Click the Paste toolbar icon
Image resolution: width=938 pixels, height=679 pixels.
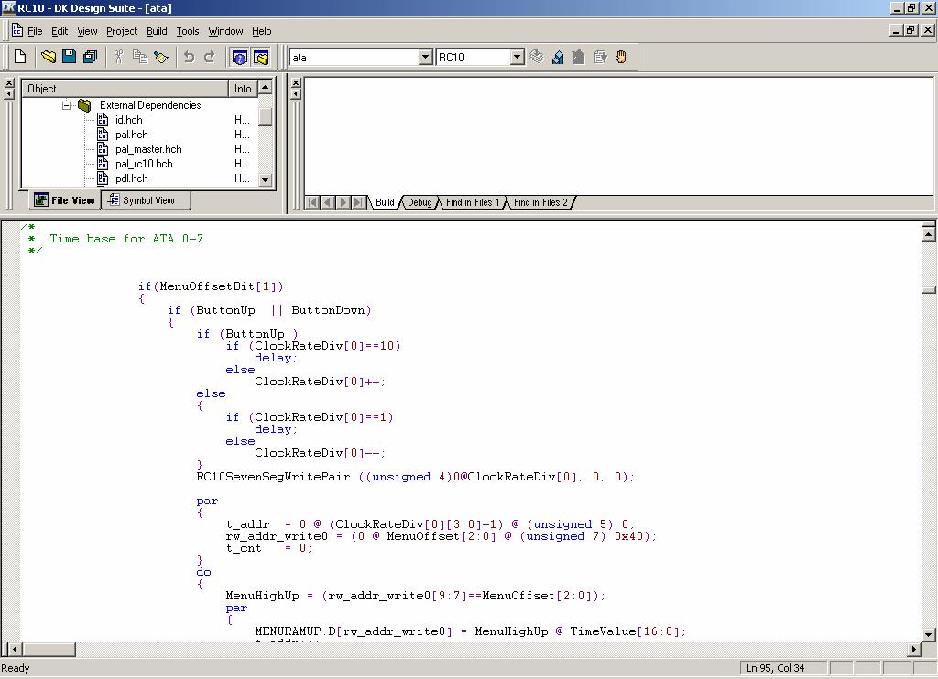(x=161, y=57)
